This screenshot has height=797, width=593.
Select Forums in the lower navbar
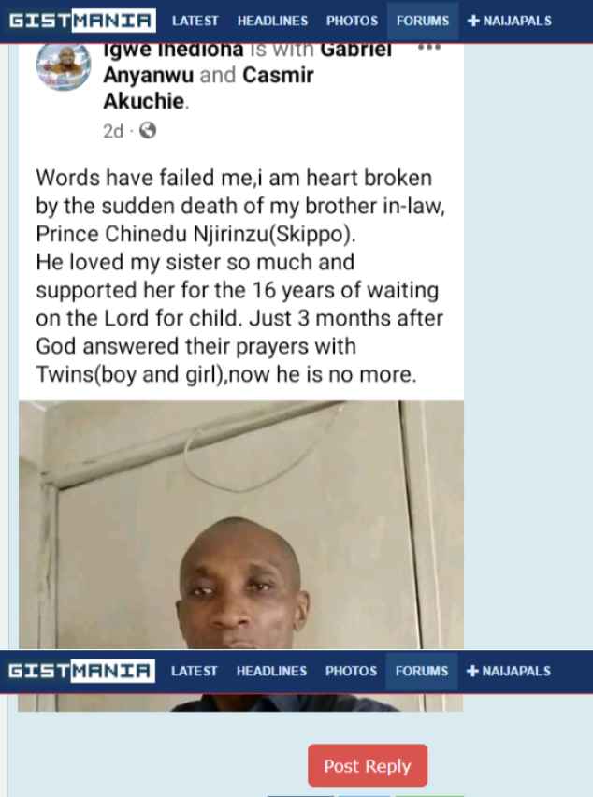(421, 671)
